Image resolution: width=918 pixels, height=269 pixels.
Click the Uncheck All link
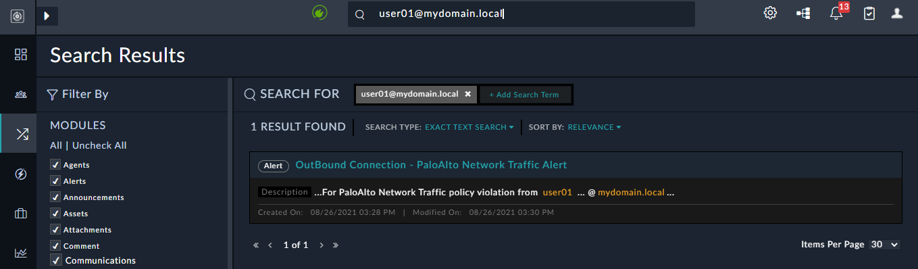click(x=99, y=145)
